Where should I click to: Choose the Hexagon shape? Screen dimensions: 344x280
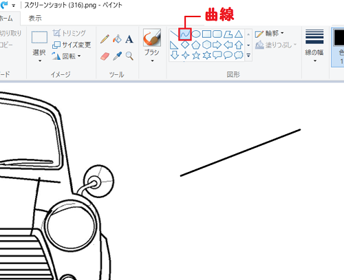(x=206, y=45)
